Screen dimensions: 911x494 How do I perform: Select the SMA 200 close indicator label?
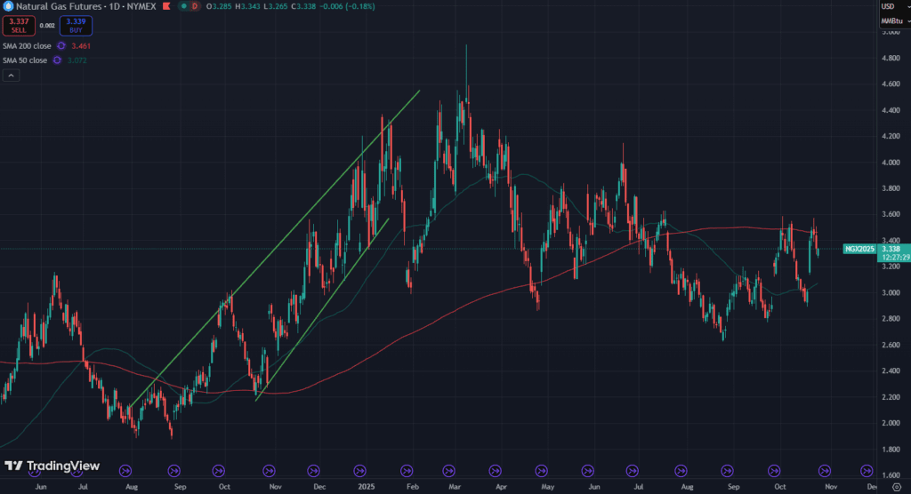(25, 45)
